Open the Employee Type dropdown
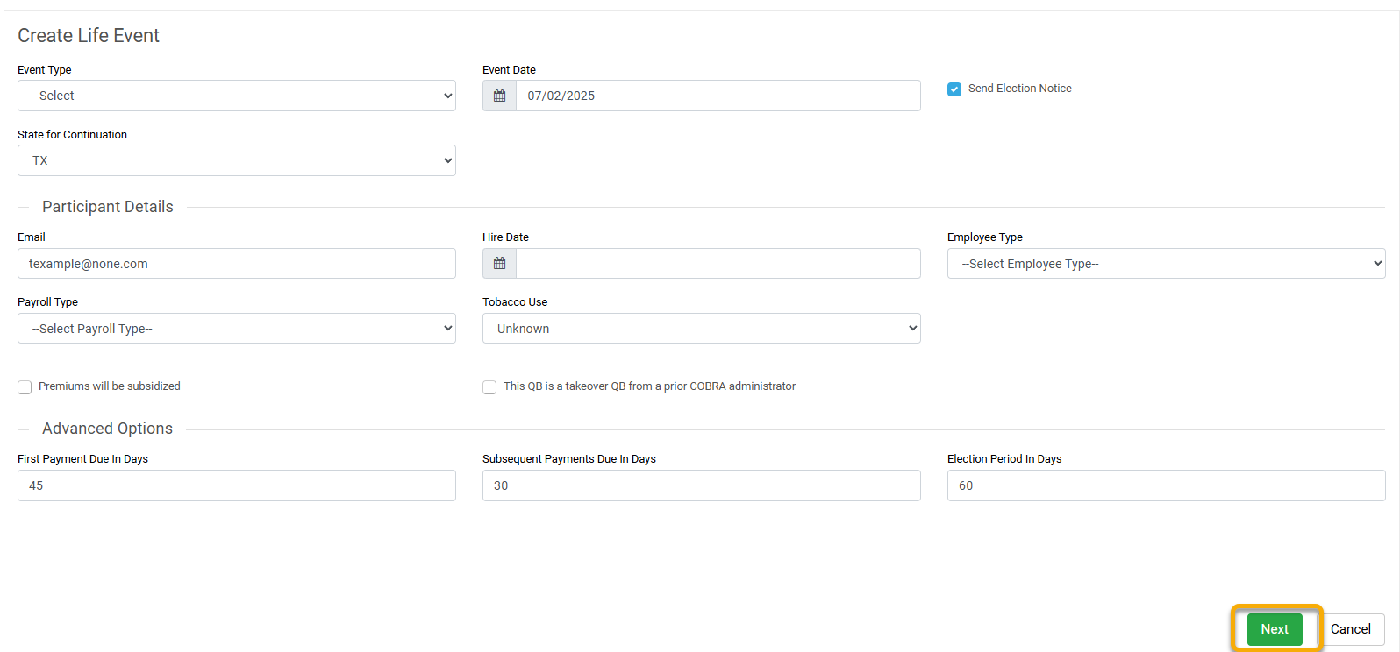This screenshot has height=652, width=1400. pyautogui.click(x=1166, y=264)
